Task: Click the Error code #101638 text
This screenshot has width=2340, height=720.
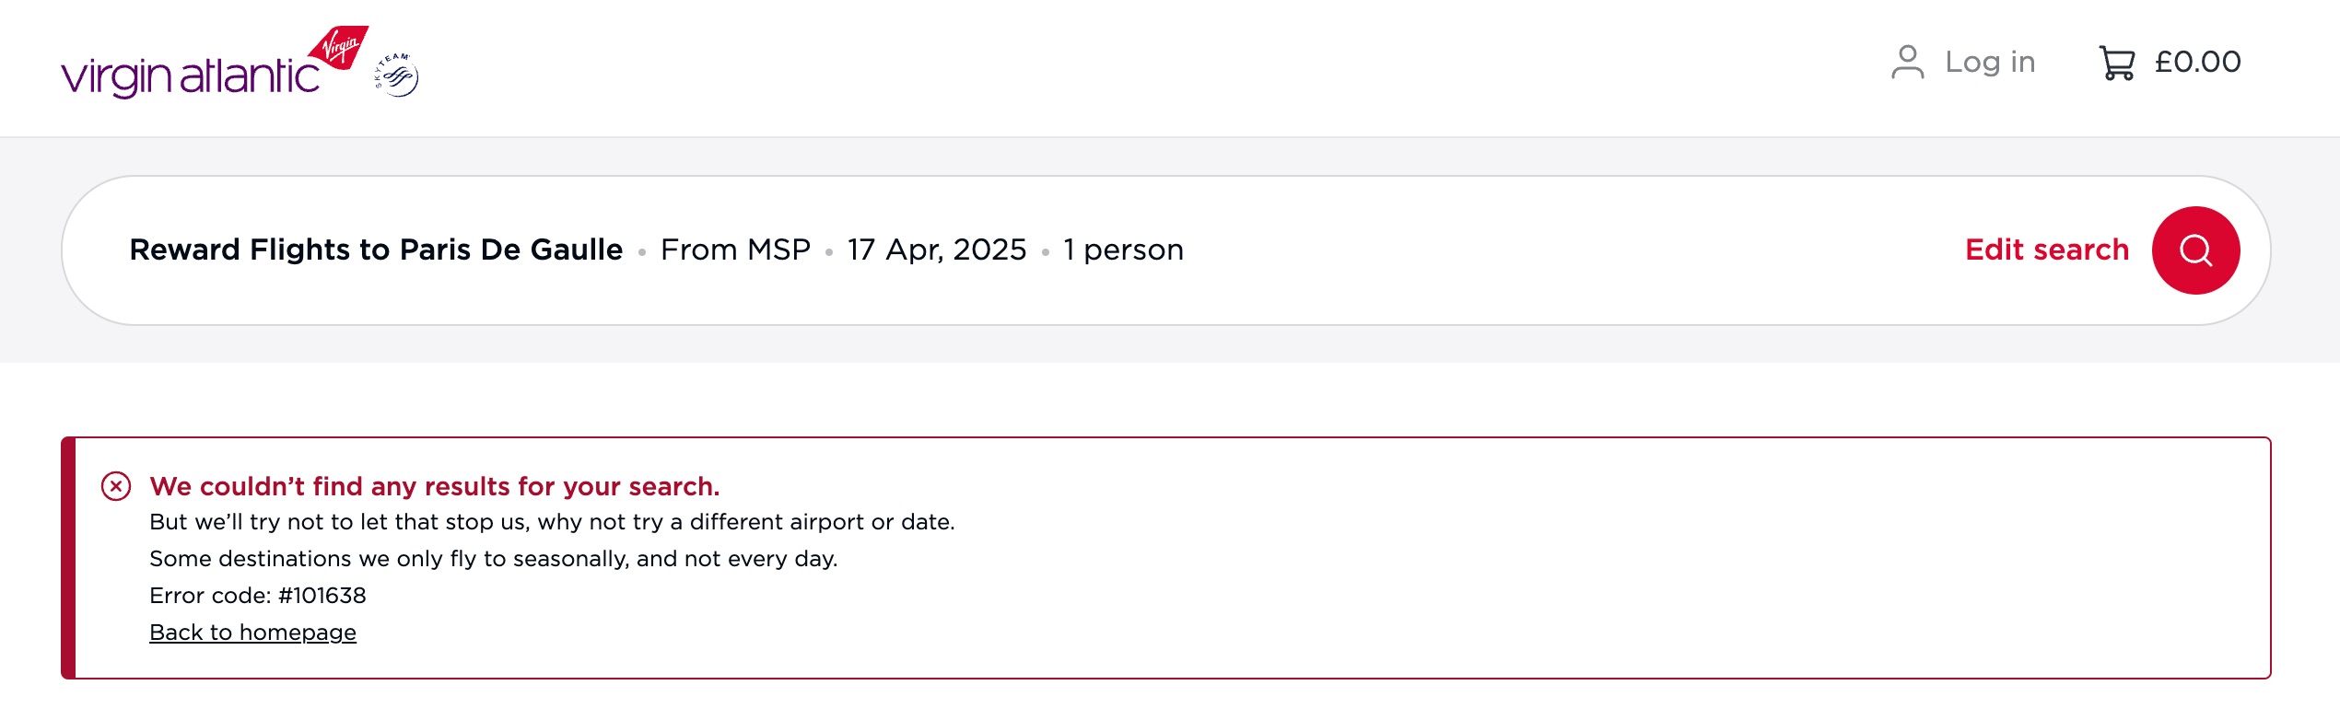Action: [258, 596]
